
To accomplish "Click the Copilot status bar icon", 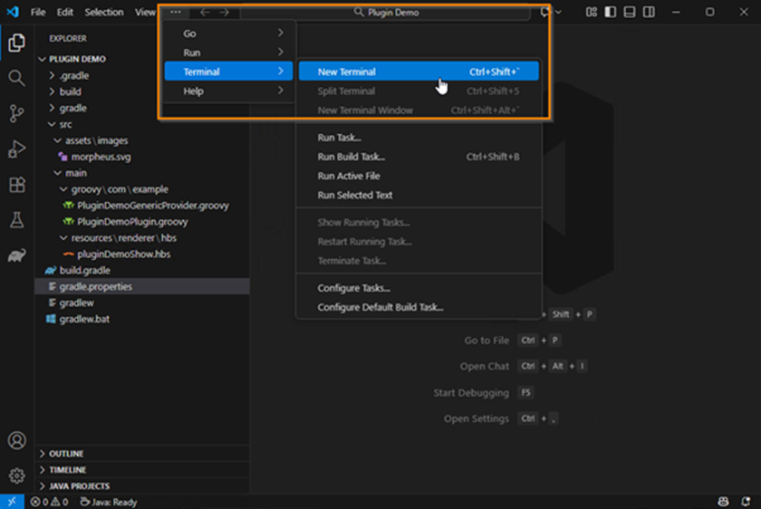I will 723,502.
